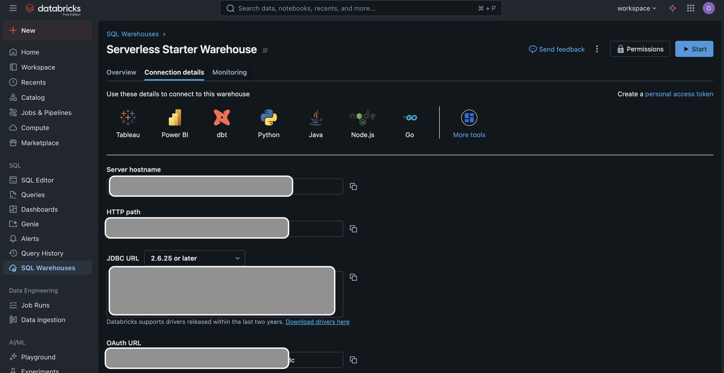Start the warehouse with Start button
The width and height of the screenshot is (724, 373).
tap(694, 49)
